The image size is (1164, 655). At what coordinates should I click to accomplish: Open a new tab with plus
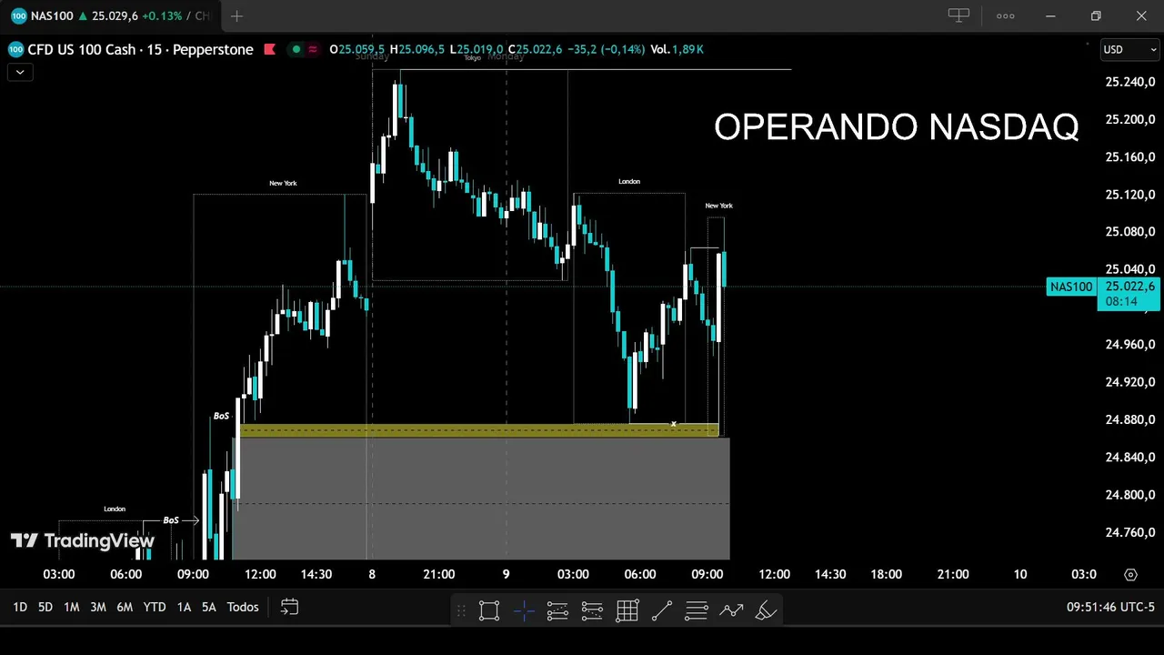(236, 15)
